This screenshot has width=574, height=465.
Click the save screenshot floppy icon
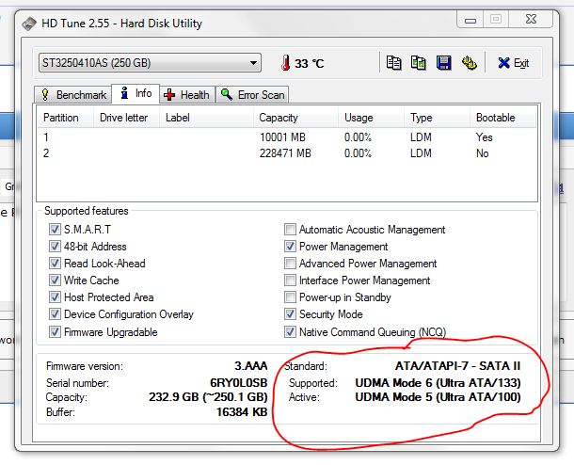click(443, 63)
